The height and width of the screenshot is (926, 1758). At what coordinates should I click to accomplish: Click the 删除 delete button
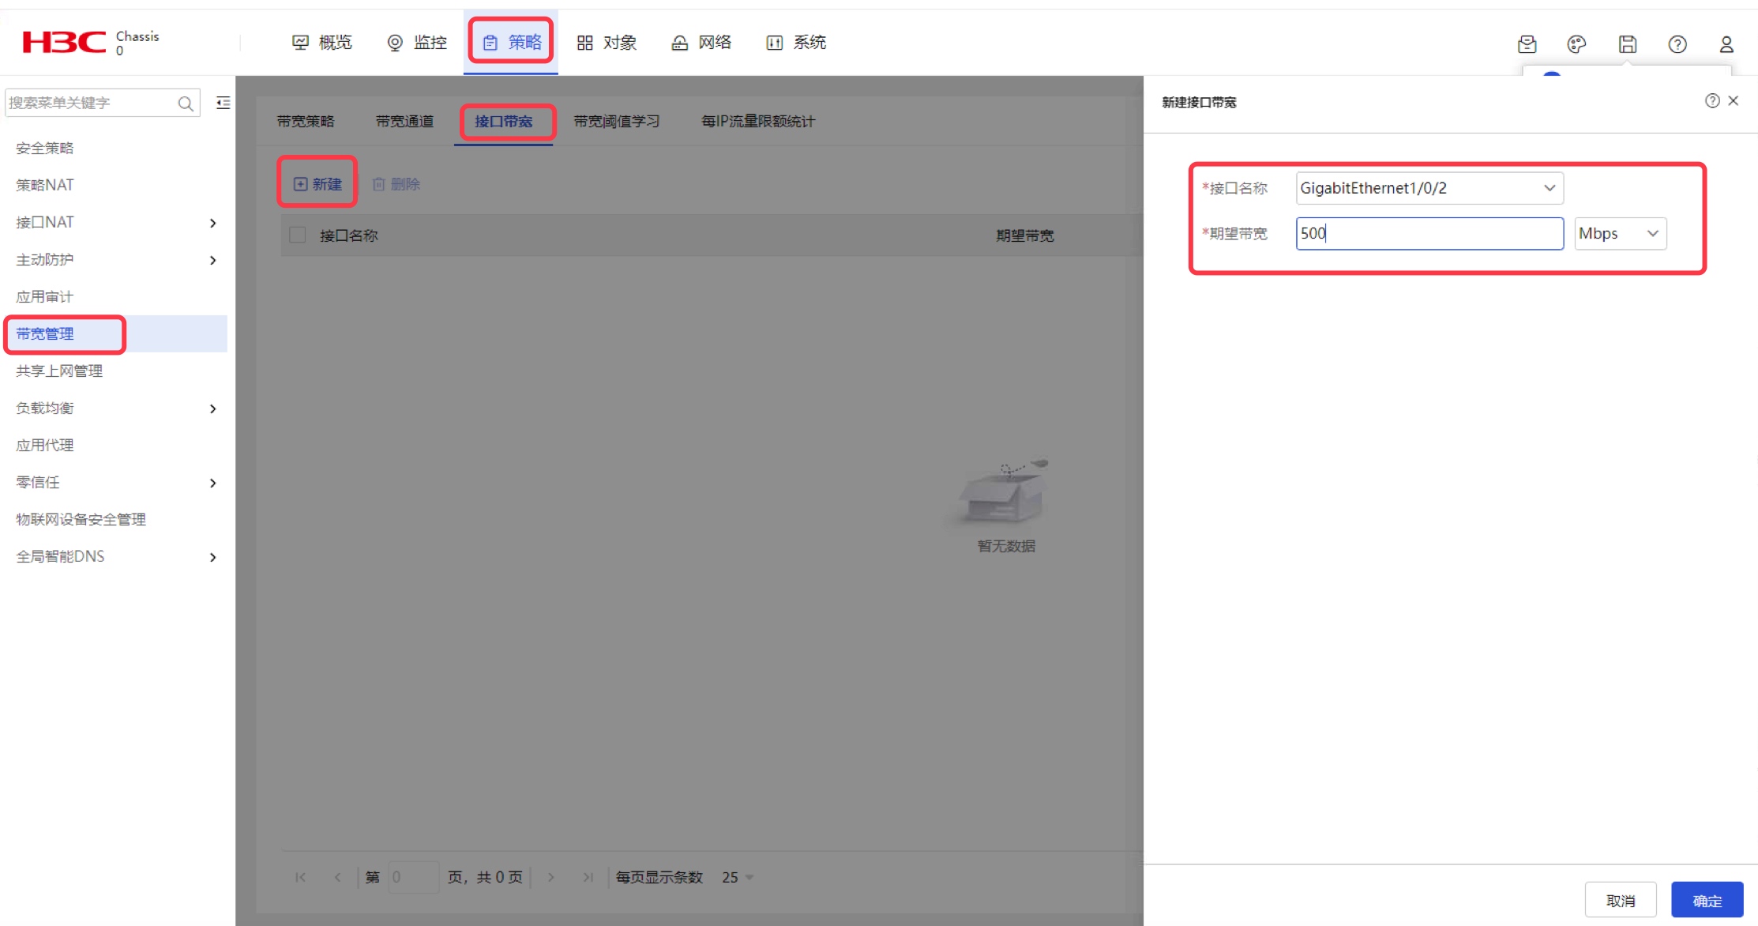pos(396,184)
